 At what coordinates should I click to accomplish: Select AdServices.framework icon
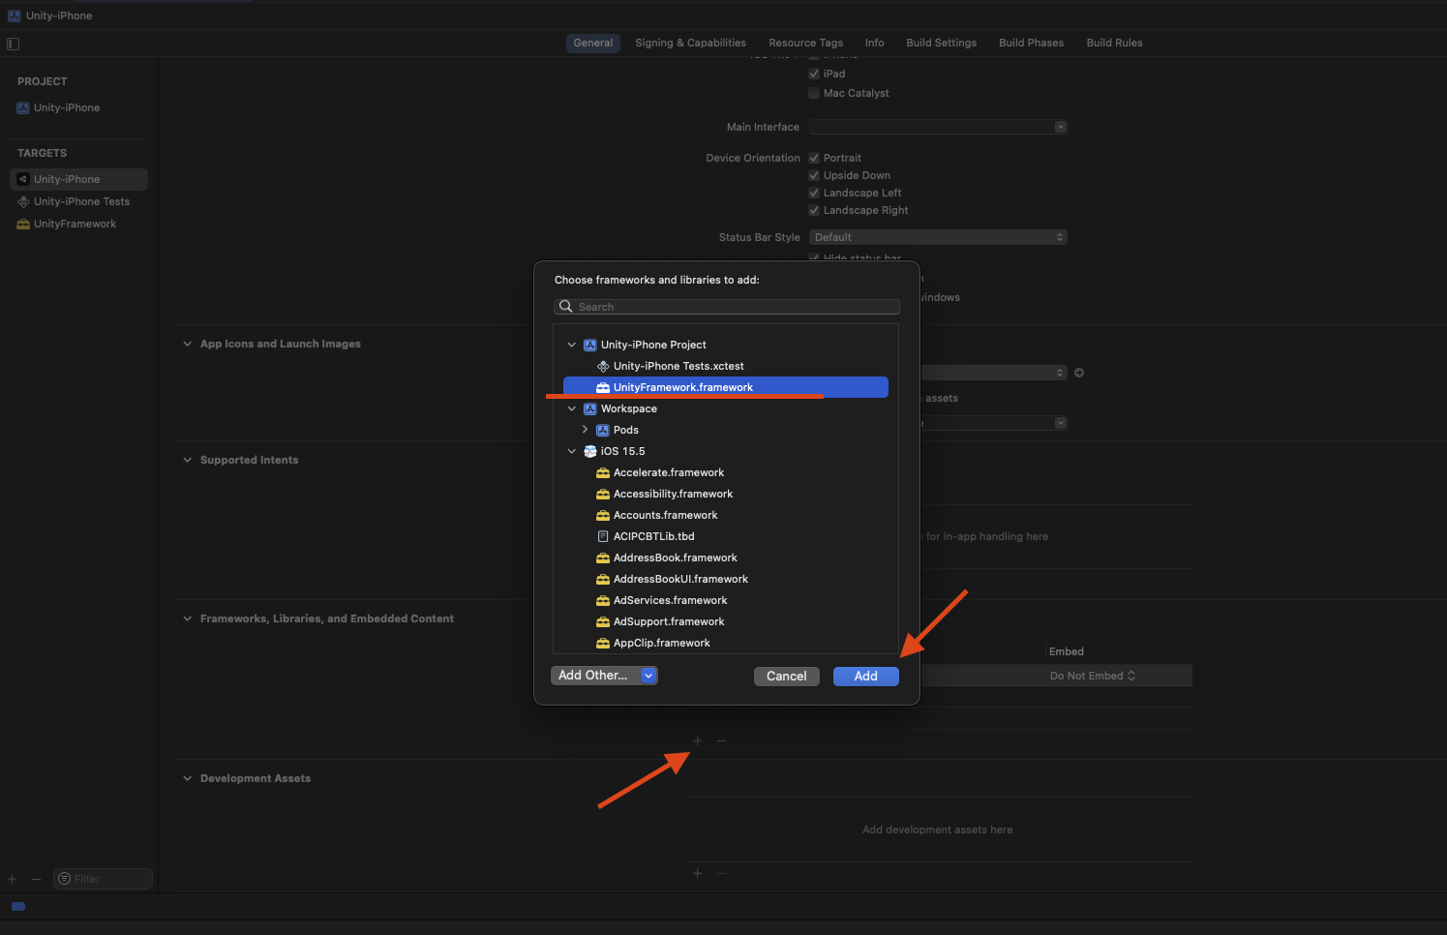tap(603, 600)
